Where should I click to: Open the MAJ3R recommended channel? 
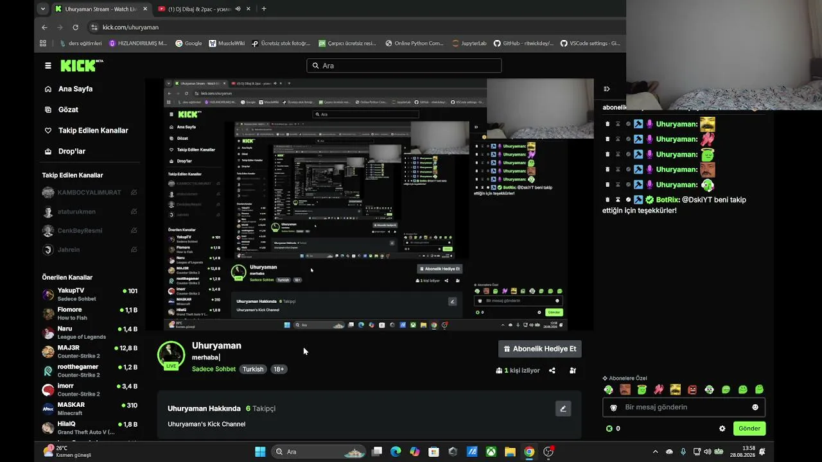click(x=91, y=352)
